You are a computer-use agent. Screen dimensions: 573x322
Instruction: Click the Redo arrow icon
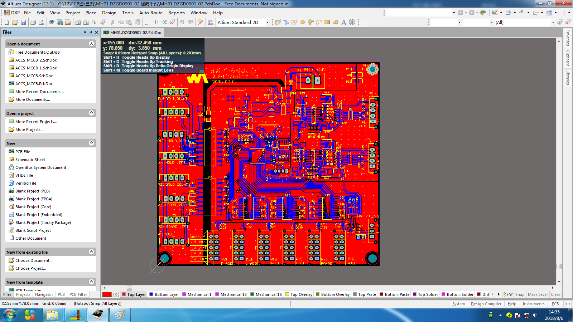(191, 22)
